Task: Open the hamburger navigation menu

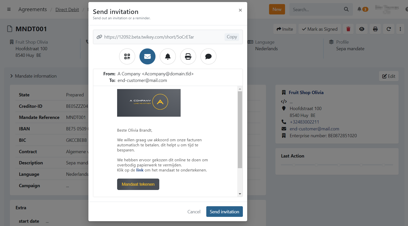Action: (x=9, y=9)
